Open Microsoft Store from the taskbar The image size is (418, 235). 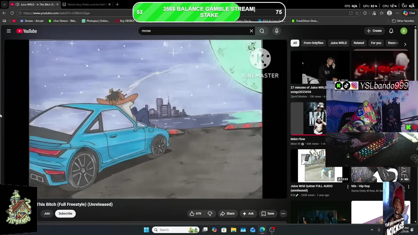pyautogui.click(x=224, y=230)
